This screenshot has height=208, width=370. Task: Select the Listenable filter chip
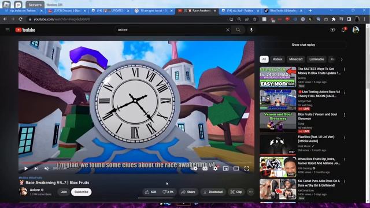tap(316, 59)
